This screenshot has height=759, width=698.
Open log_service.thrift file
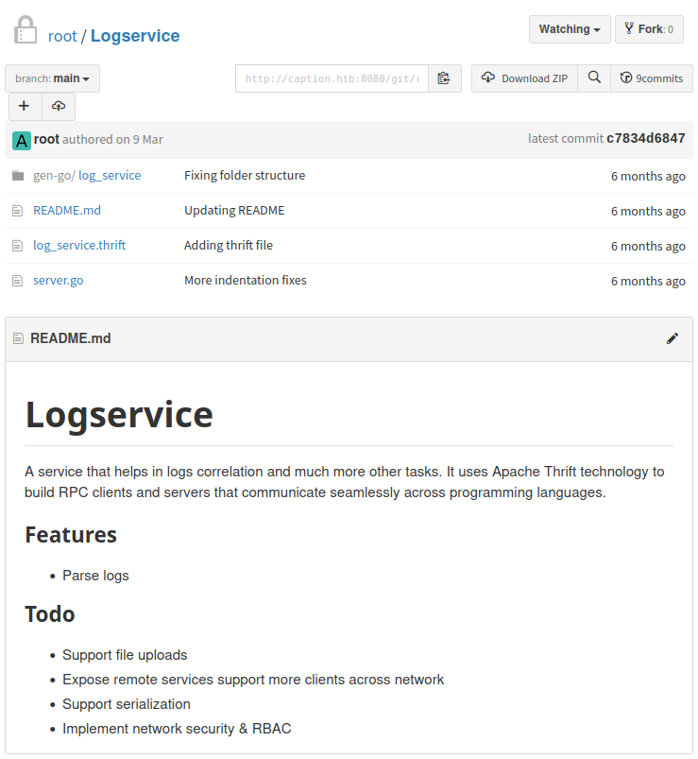79,246
